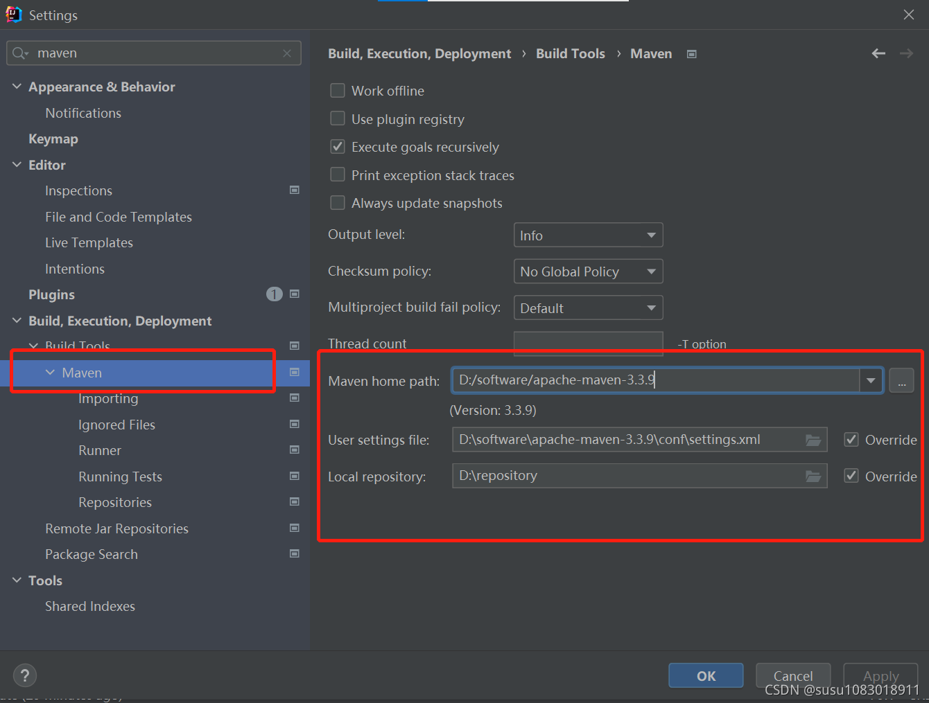Clear the maven search text
This screenshot has height=703, width=929.
[x=287, y=53]
